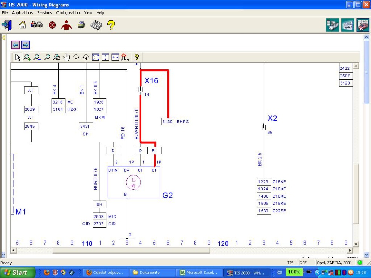Click the diagram vertical scrollbar down arrow

(356, 244)
